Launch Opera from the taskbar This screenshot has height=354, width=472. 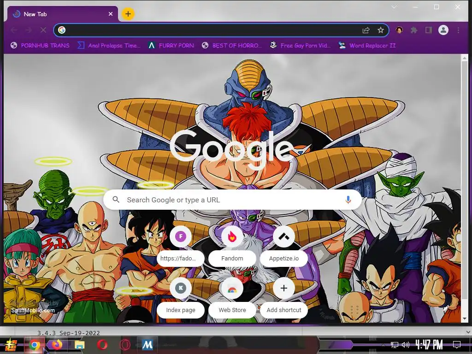click(102, 345)
